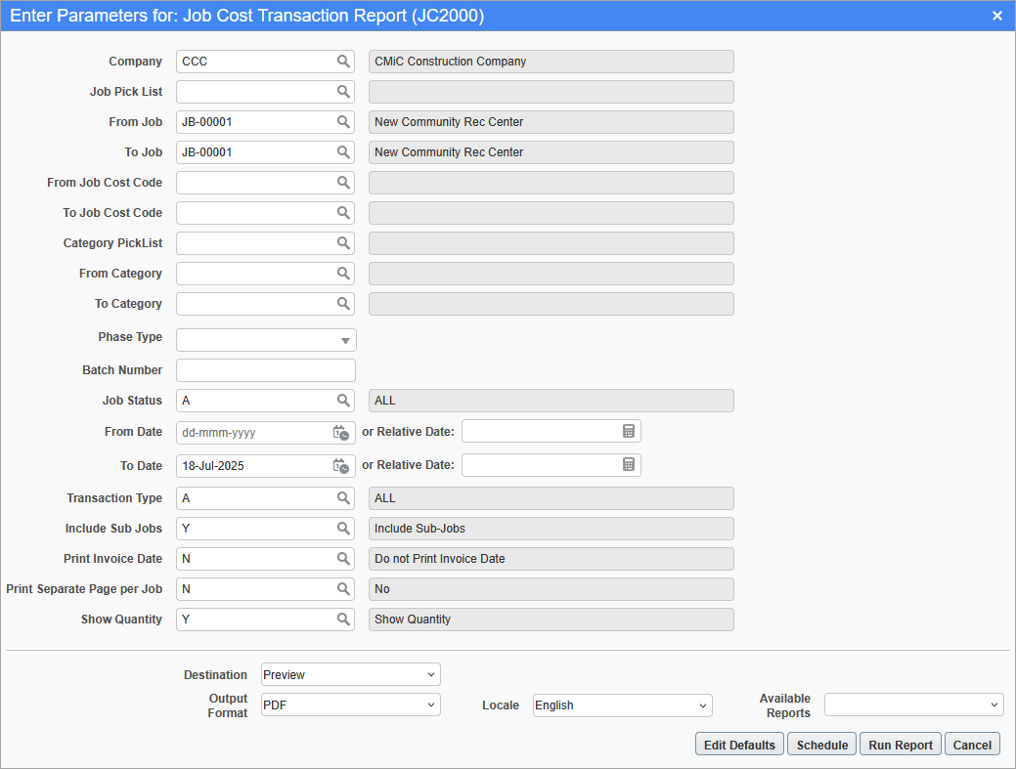
Task: Click 'No' description beside Print Separate Page
Action: point(552,589)
